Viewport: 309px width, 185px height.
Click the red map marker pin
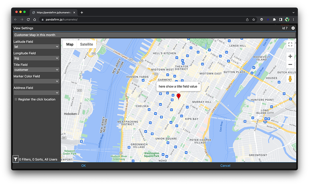[178, 96]
